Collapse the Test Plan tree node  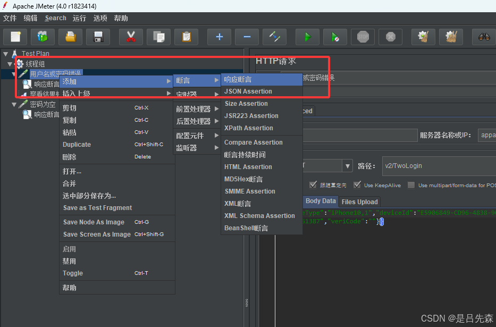tap(6, 54)
